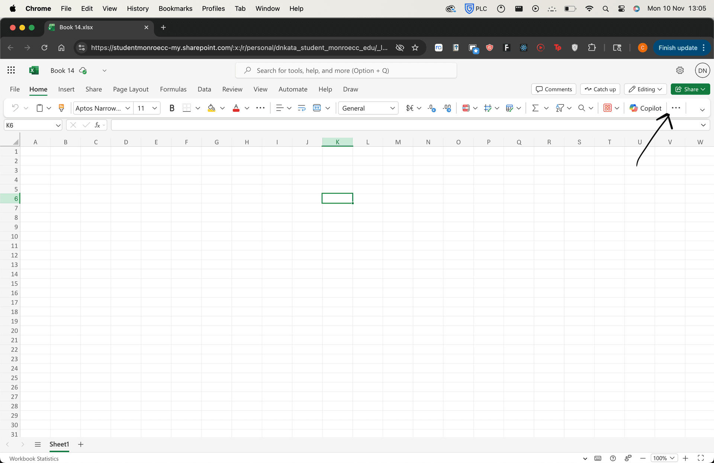The width and height of the screenshot is (714, 463).
Task: Click the Sort and Filter icon
Action: click(x=559, y=108)
